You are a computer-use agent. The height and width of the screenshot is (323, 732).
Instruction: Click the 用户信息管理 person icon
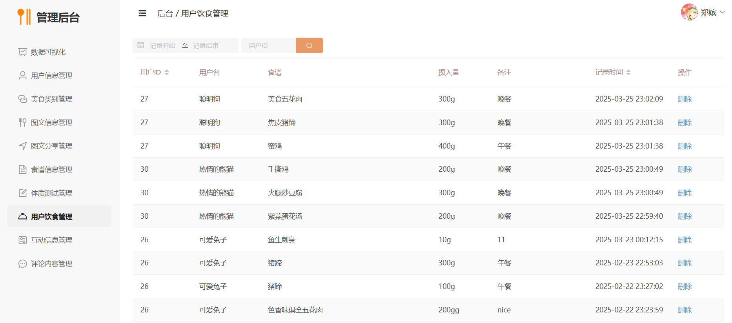coord(23,76)
